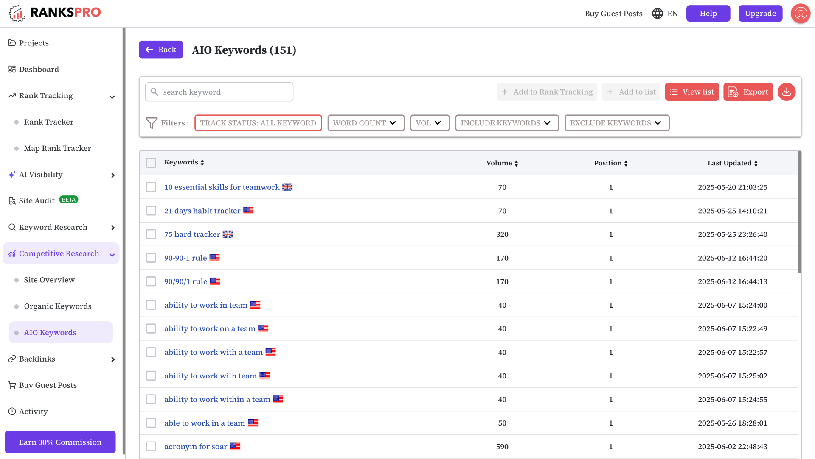Click the keywords table vertical scrollbar
815x459 pixels.
pyautogui.click(x=800, y=212)
